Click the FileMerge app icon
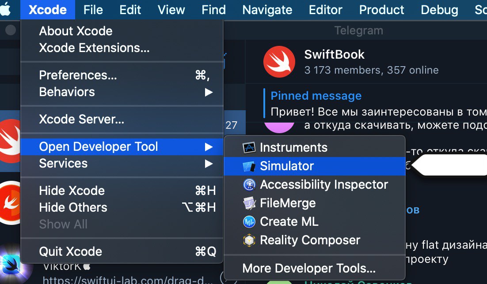 pos(249,203)
